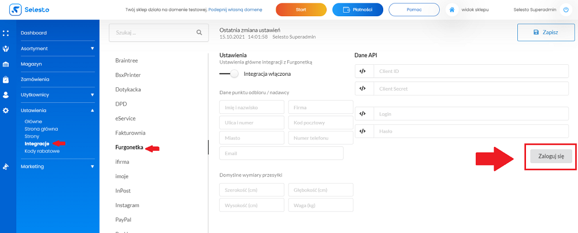The width and height of the screenshot is (578, 233).
Task: Click the Magazyn warehouse icon
Action: (6, 64)
